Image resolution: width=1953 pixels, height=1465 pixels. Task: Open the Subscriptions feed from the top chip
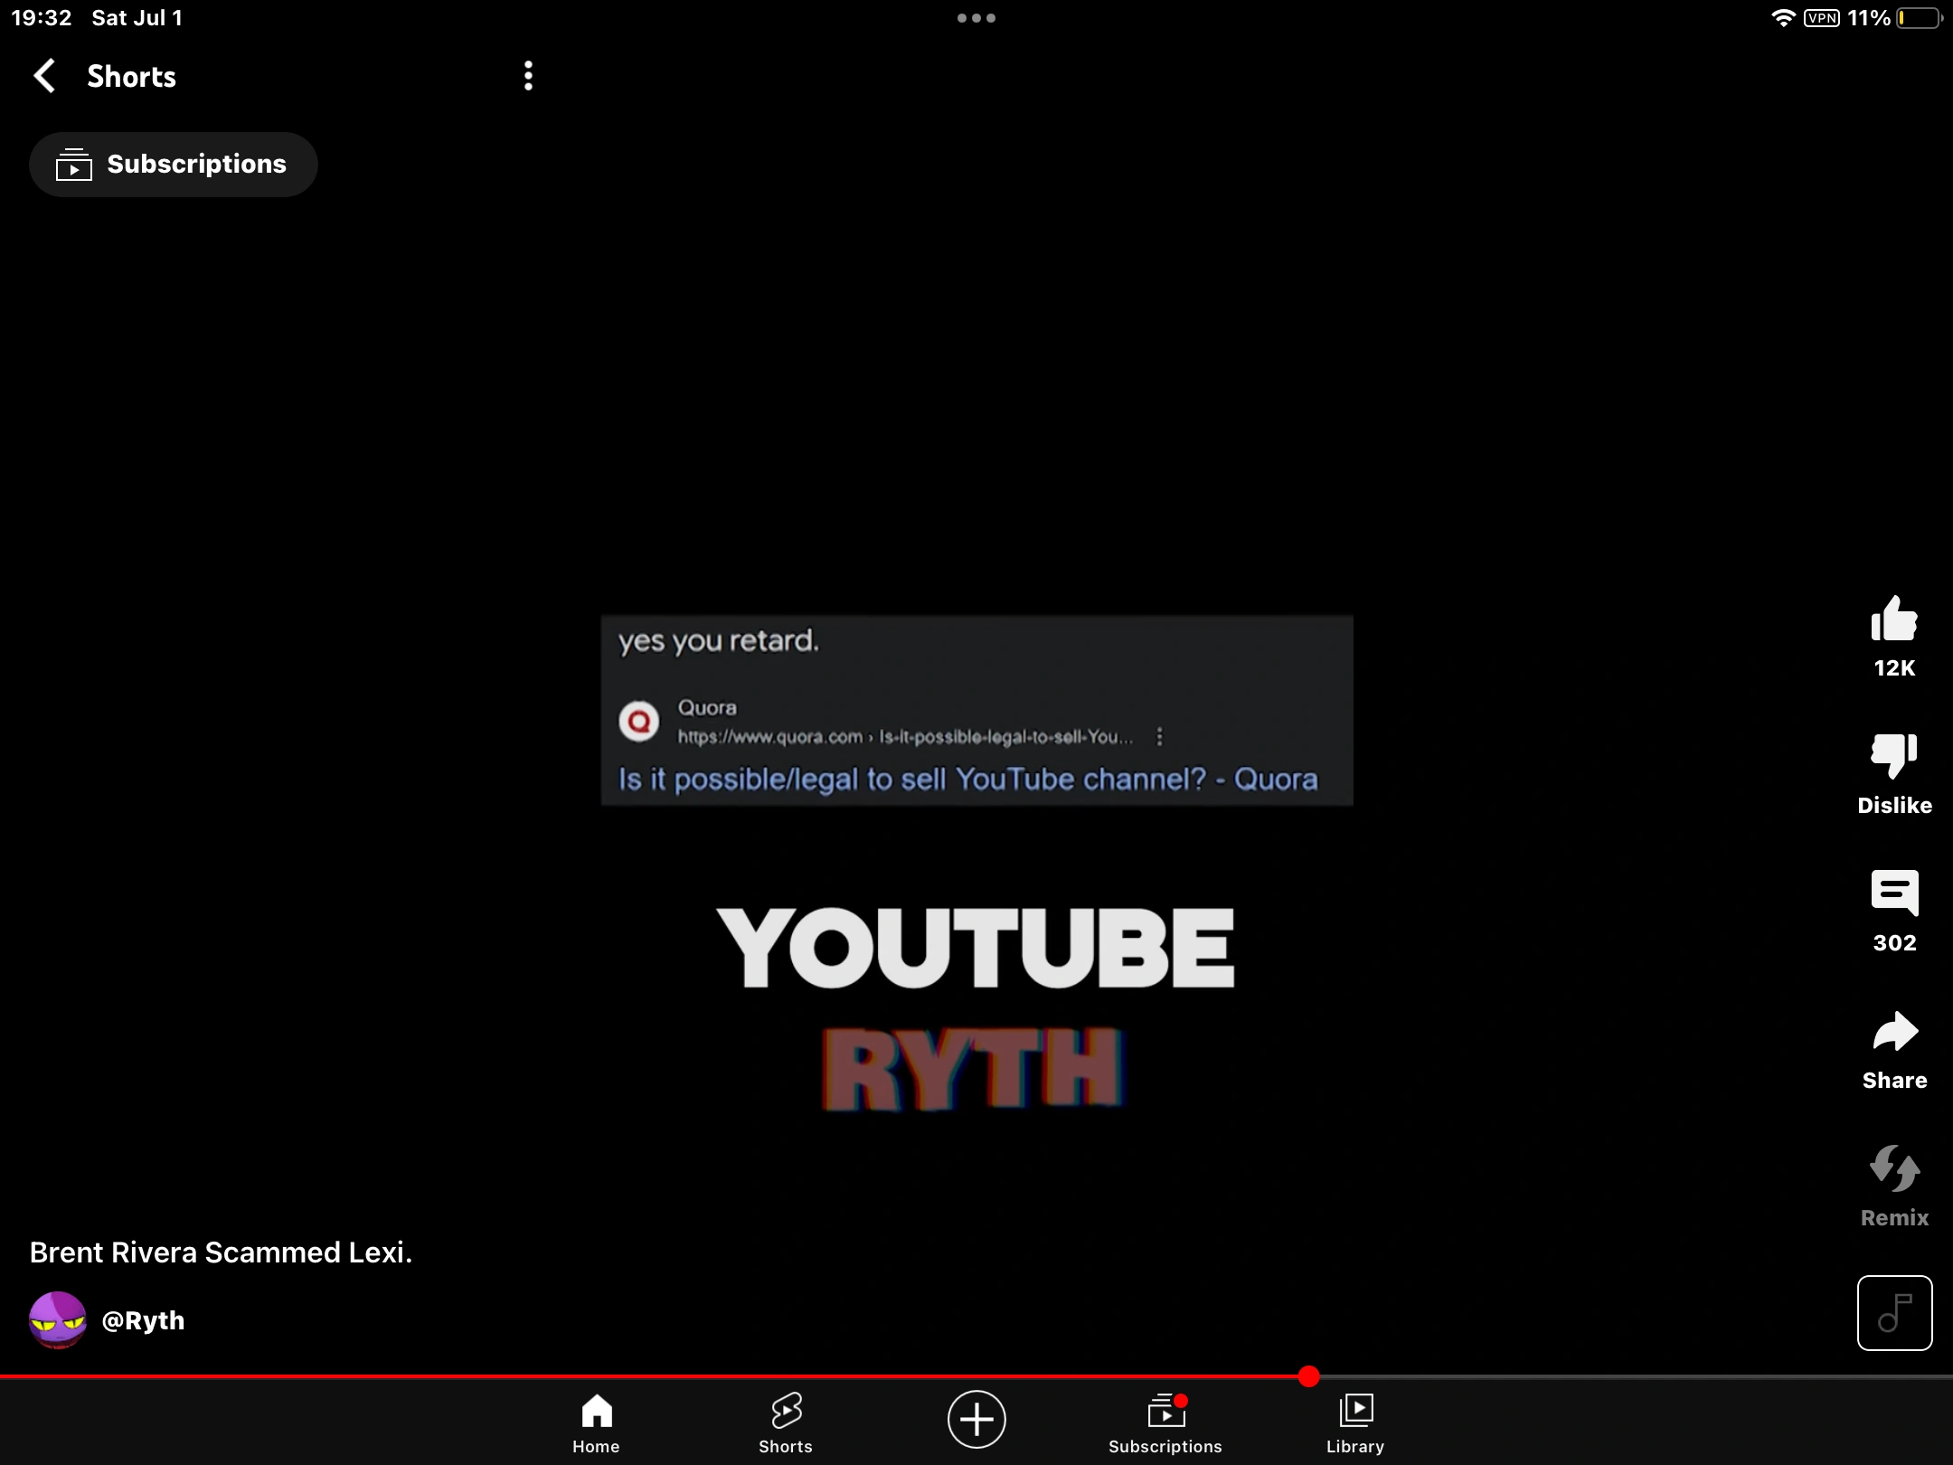(x=174, y=164)
